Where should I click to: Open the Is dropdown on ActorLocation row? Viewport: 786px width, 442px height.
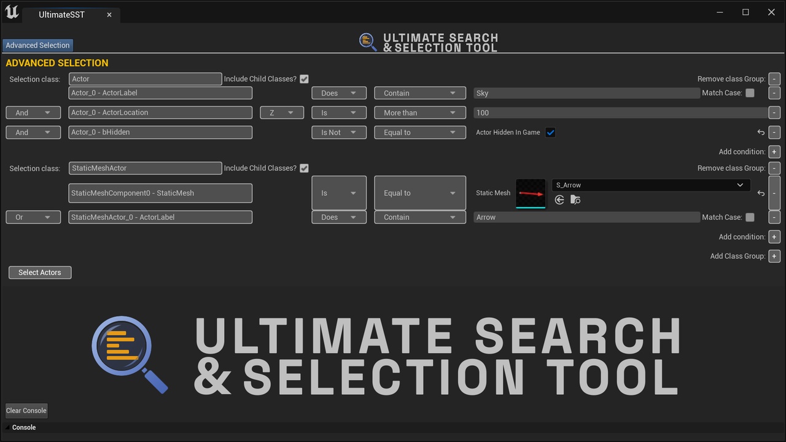(x=339, y=113)
